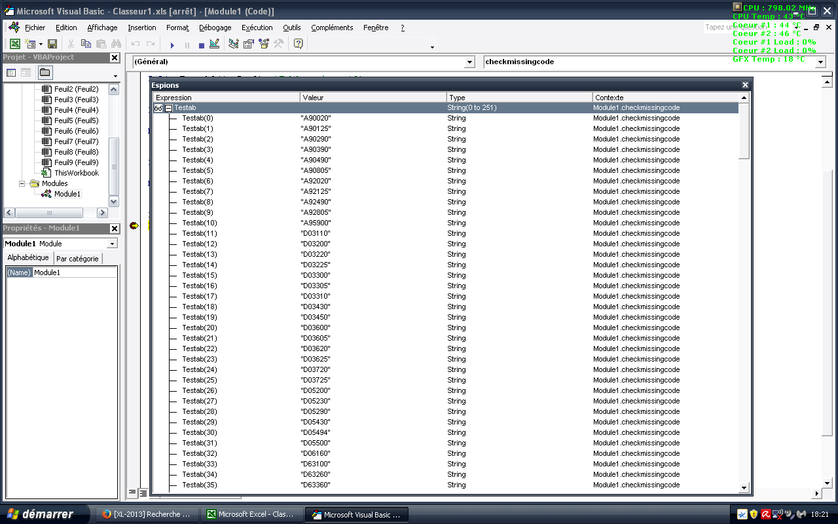Viewport: 838px width, 524px height.
Task: Click the Find binoculars icon
Action: [116, 44]
